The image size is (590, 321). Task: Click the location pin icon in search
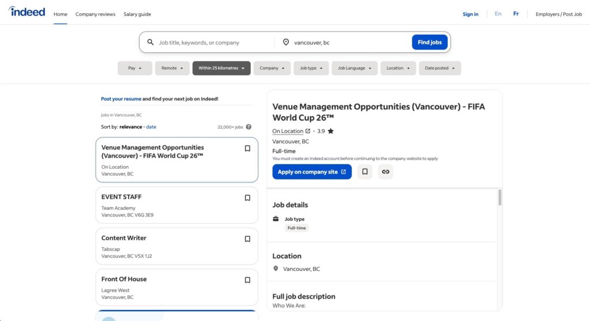pyautogui.click(x=285, y=43)
